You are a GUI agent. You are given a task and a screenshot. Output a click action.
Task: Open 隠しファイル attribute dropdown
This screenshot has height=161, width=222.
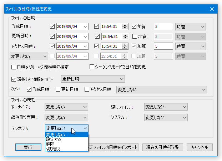coord(166,107)
